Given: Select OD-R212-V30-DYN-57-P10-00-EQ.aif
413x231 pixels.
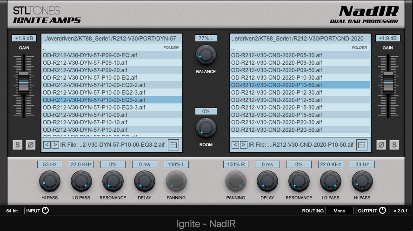Looking at the screenshot, I should pyautogui.click(x=112, y=77).
